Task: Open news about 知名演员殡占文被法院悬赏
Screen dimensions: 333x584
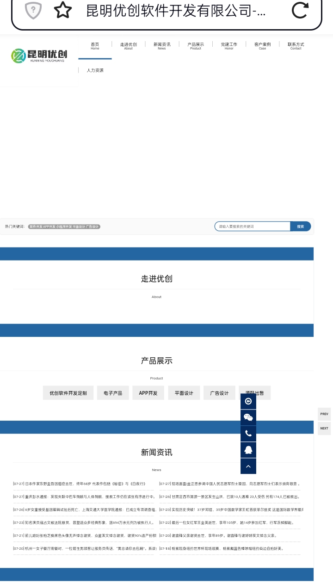Action: [83, 522]
